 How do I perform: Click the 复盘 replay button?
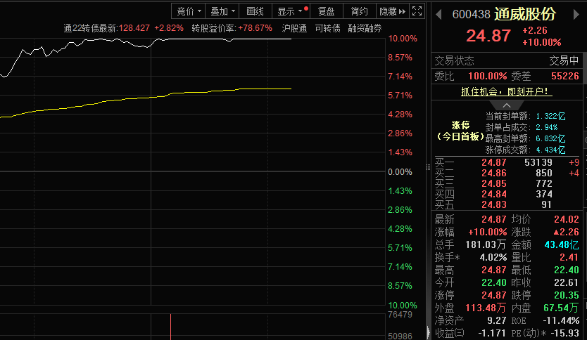[326, 11]
